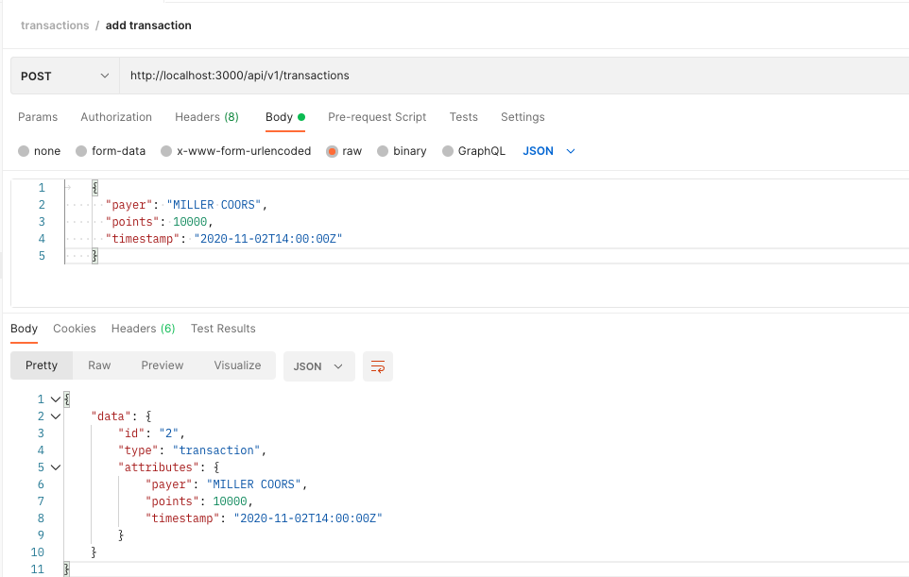Open the response JSON format dropdown
909x577 pixels.
318,366
